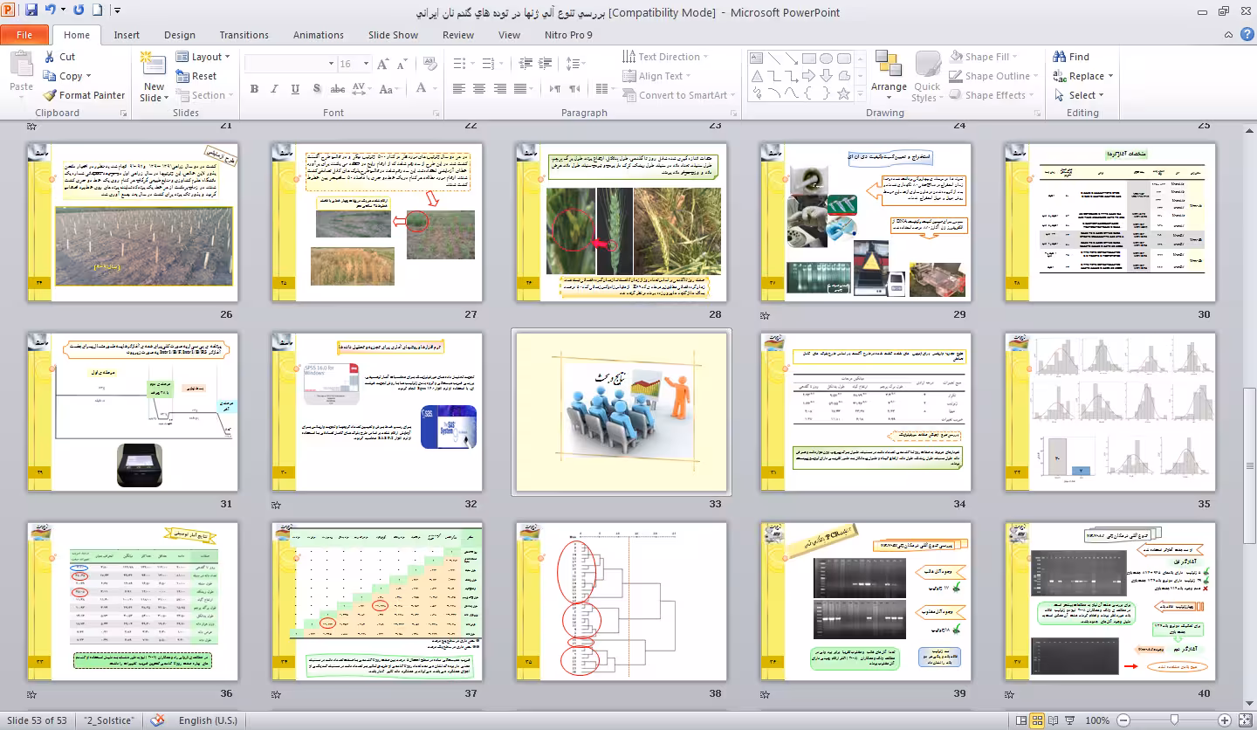The width and height of the screenshot is (1257, 730).
Task: Open the Animations ribbon tab
Action: click(318, 35)
